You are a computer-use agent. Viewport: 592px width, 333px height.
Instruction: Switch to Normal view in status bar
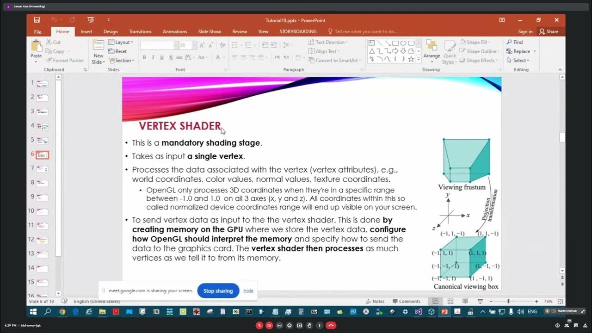click(x=435, y=301)
